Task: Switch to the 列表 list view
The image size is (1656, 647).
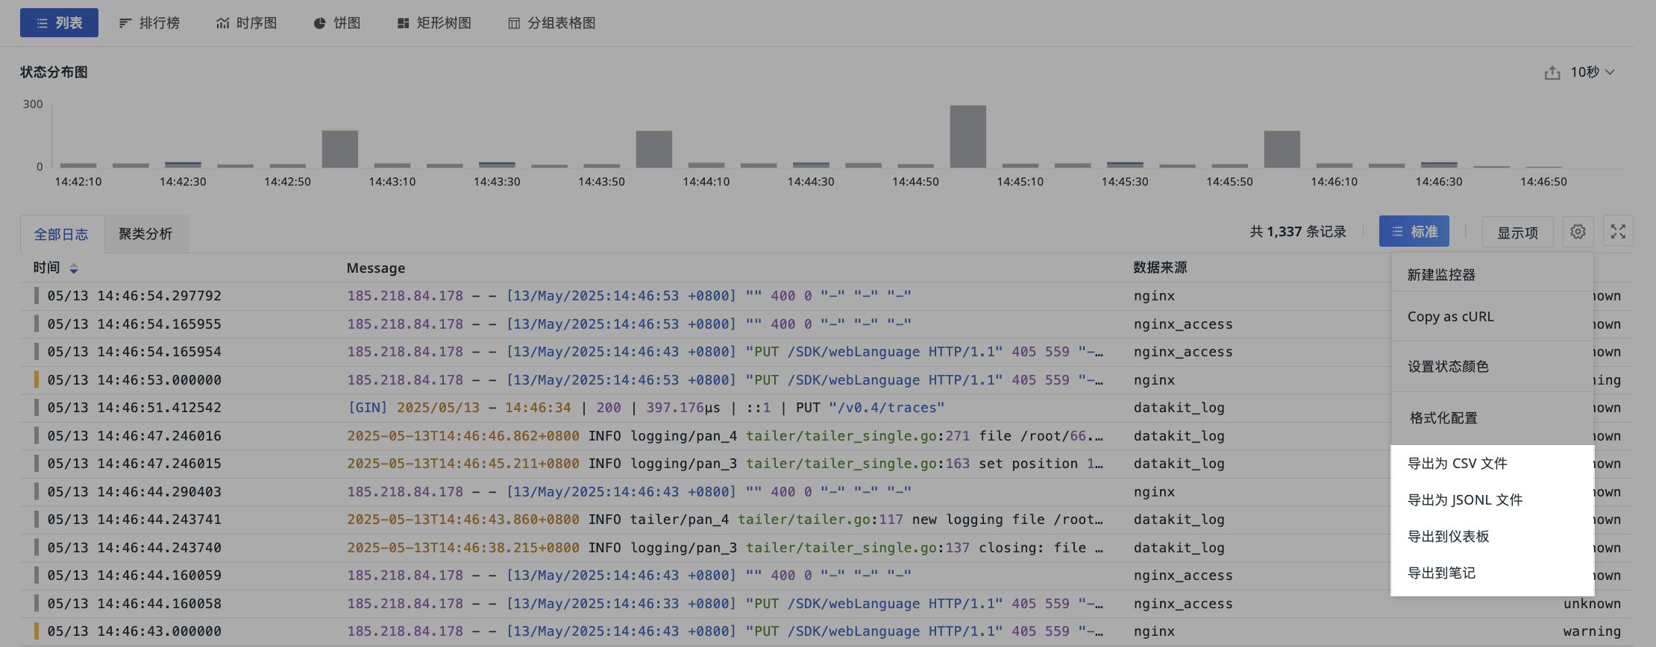Action: (x=59, y=23)
